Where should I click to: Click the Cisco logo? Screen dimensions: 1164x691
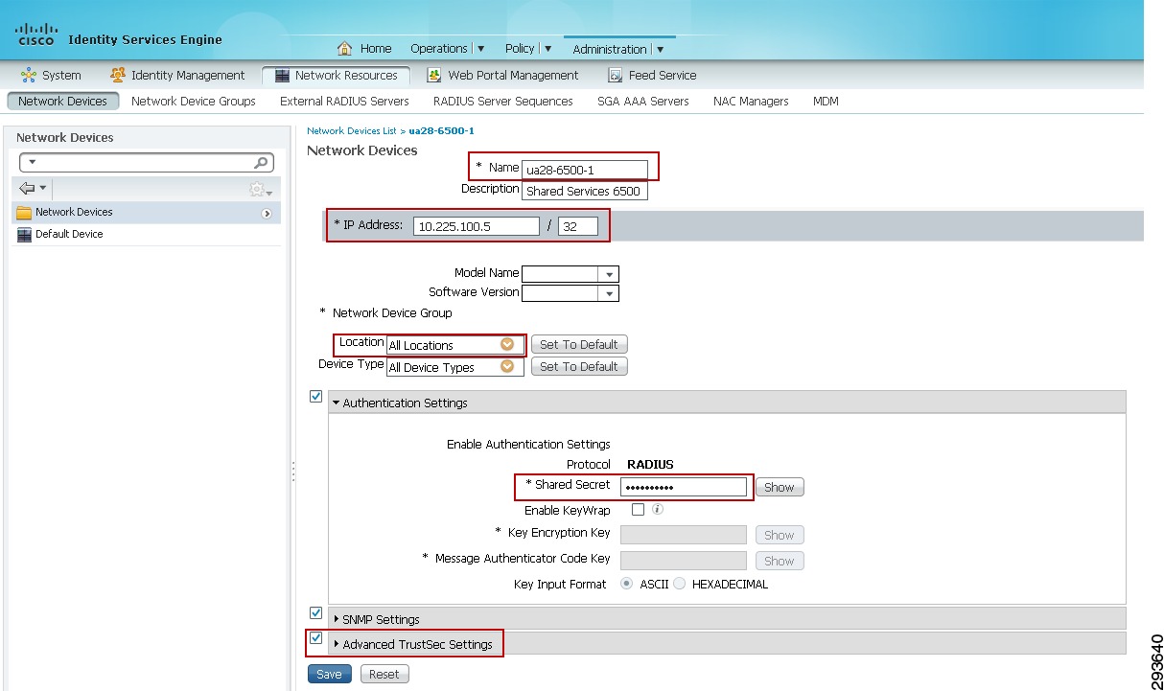pos(36,35)
